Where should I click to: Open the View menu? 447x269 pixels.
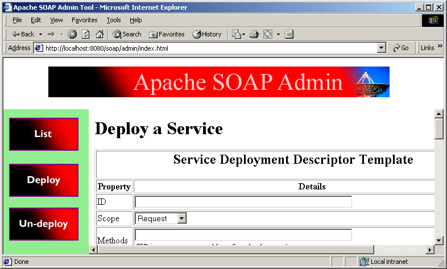(56, 20)
